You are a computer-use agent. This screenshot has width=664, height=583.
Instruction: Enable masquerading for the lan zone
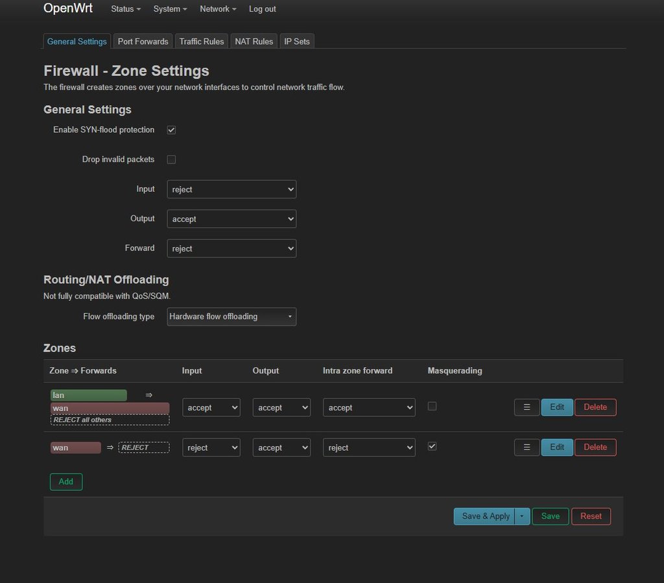pos(433,407)
